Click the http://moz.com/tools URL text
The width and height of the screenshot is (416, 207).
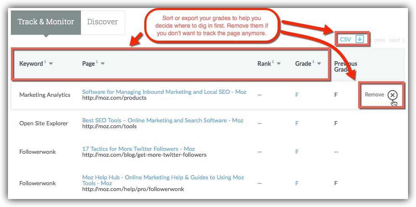click(x=109, y=127)
